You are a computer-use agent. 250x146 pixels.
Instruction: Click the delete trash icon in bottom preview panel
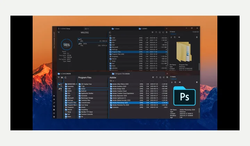(197, 82)
